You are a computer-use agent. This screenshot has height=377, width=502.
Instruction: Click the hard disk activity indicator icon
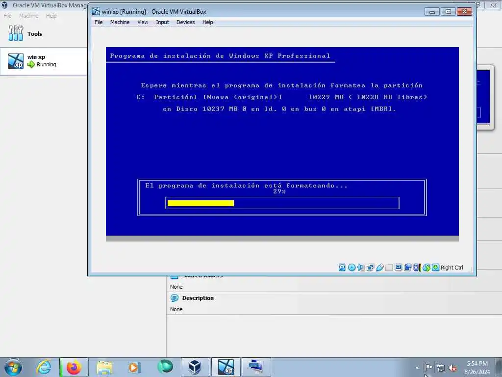pyautogui.click(x=342, y=268)
